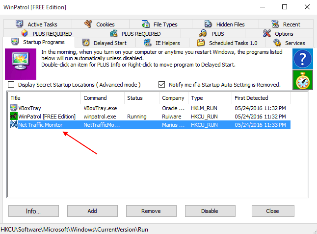Click the winpatrol.exe command cell
The image size is (317, 234).
click(x=100, y=117)
